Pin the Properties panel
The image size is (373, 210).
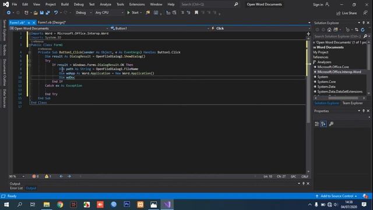coord(364,111)
